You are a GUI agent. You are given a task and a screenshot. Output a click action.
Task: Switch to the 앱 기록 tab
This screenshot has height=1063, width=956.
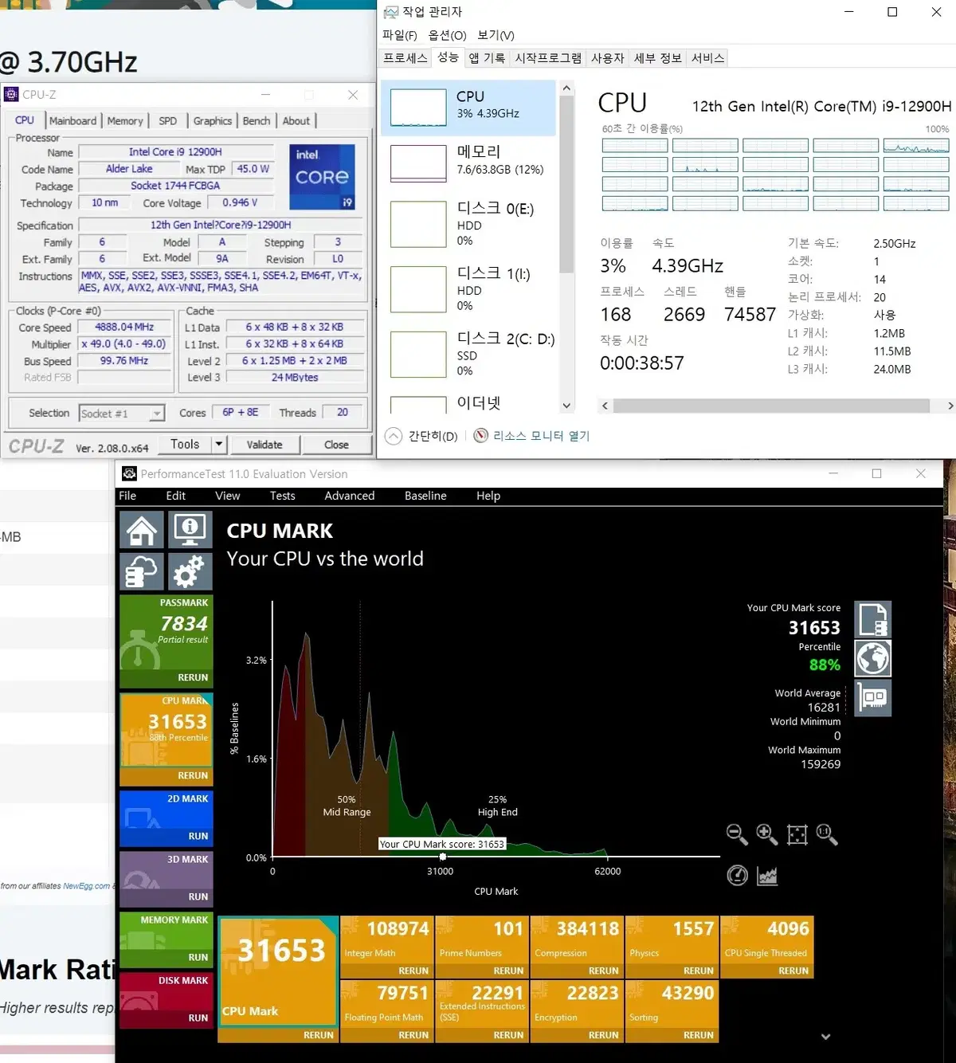[x=487, y=58]
